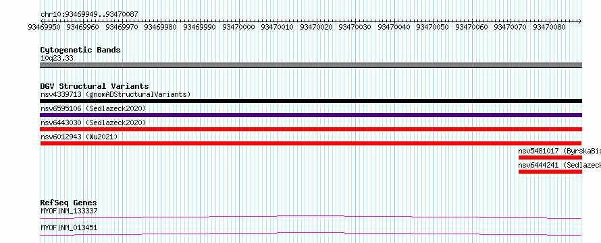Click ruler coordinate 93470070
The height and width of the screenshot is (243, 601).
511,27
